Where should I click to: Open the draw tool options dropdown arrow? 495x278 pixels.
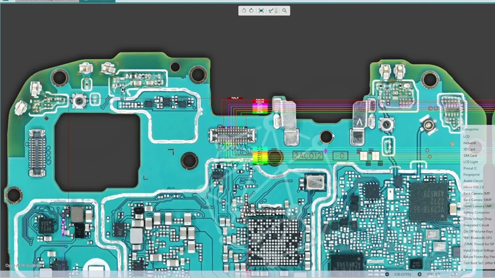(x=276, y=11)
